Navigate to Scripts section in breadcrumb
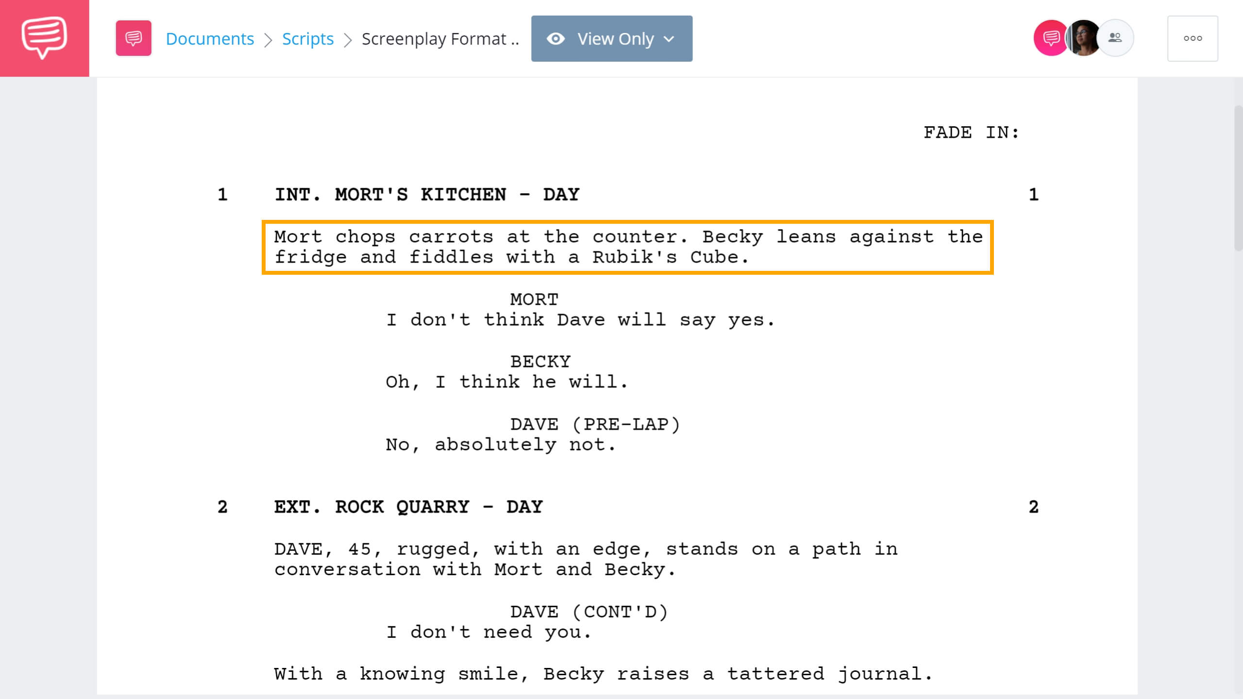 [x=307, y=38]
